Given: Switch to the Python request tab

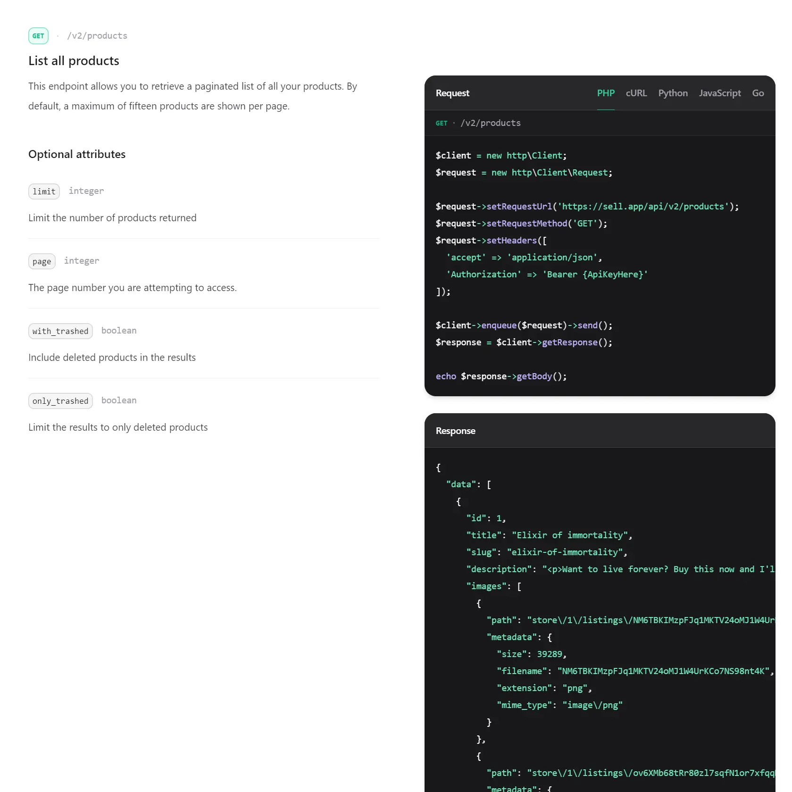Looking at the screenshot, I should coord(673,93).
